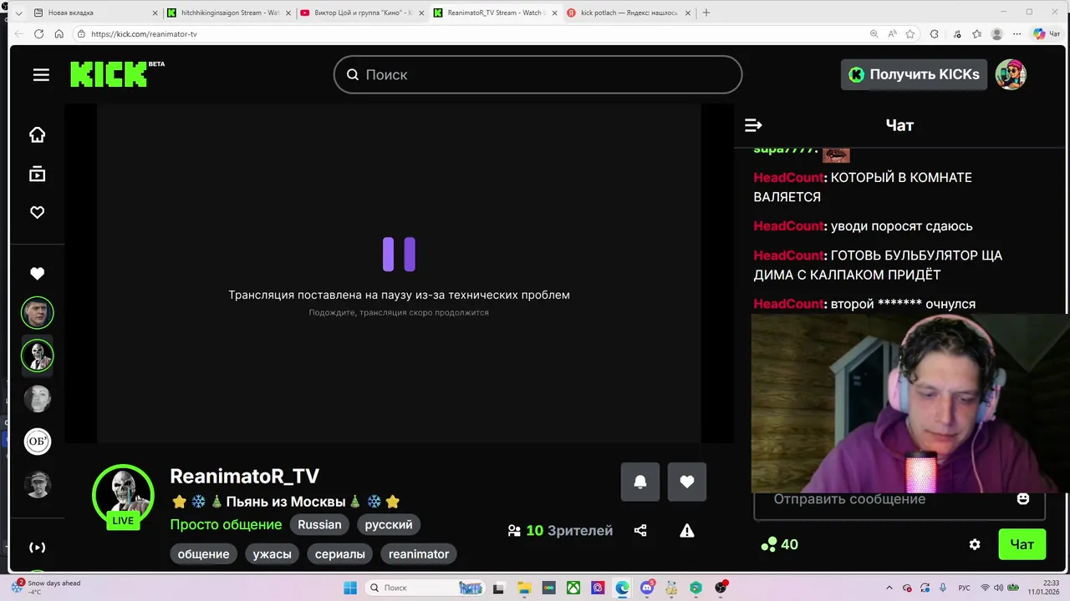Open the Browse icon in sidebar
This screenshot has width=1070, height=601.
pos(37,174)
